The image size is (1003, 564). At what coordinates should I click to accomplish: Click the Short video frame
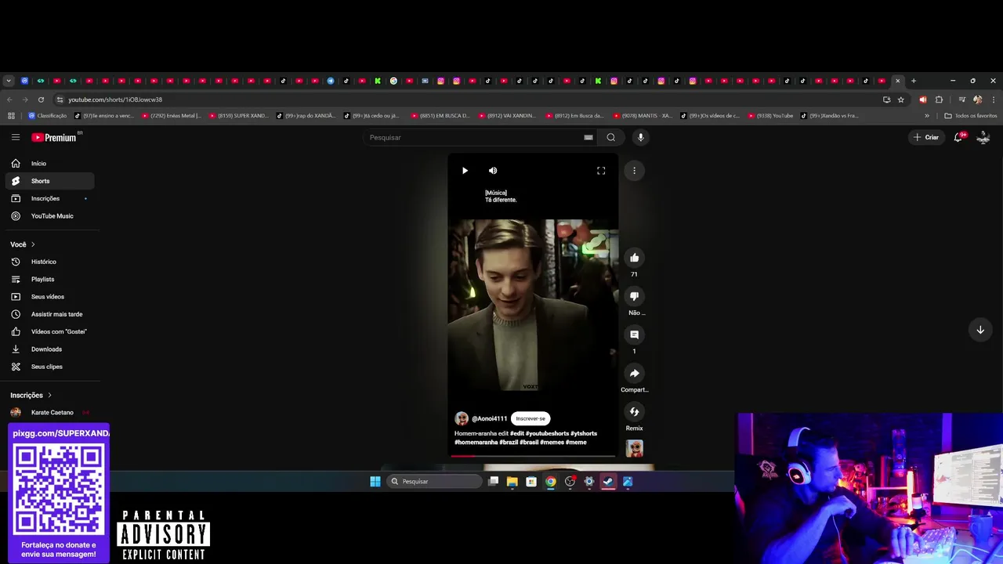(x=533, y=305)
